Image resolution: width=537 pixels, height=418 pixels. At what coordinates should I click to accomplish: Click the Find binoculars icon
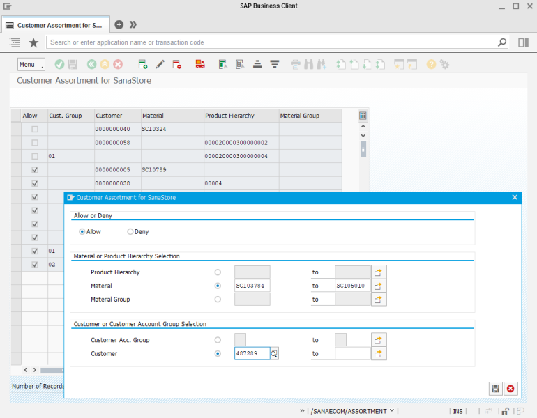coord(308,64)
